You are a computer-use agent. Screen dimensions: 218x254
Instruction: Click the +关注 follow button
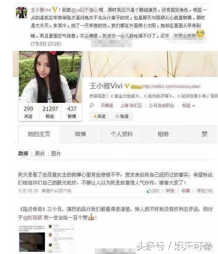[99, 116]
